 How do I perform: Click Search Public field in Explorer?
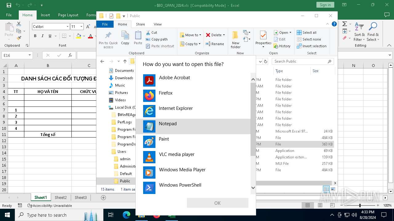pyautogui.click(x=303, y=61)
